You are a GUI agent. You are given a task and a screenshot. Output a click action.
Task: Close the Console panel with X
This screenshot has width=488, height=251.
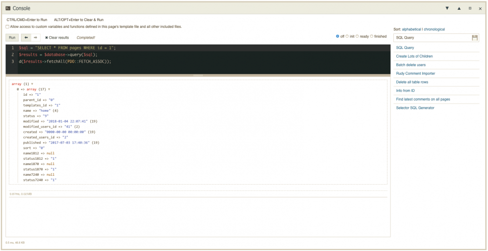click(x=480, y=8)
